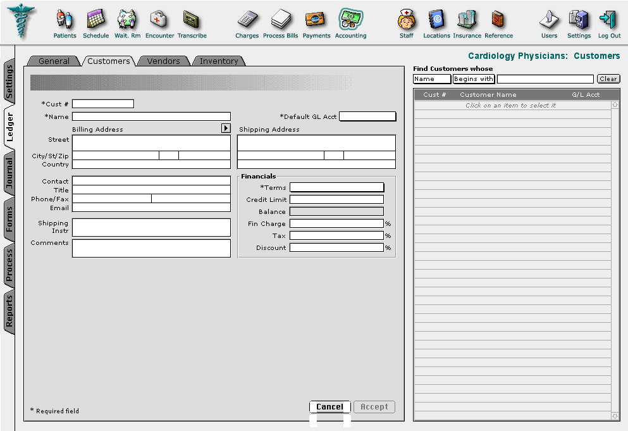628x431 pixels.
Task: Copy billing address to shipping arrow
Action: click(x=226, y=128)
